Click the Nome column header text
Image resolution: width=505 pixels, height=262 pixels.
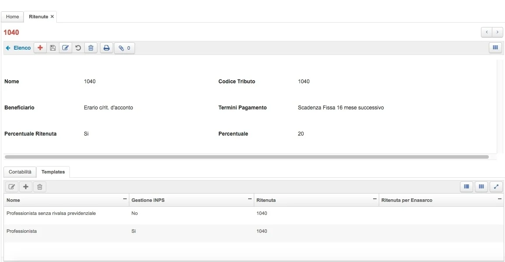tap(13, 200)
